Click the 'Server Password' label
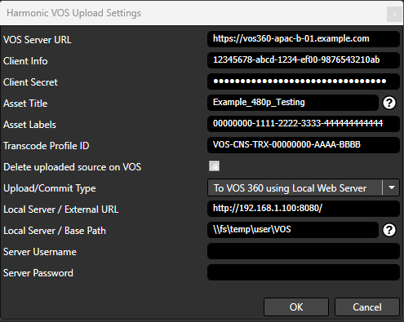The height and width of the screenshot is (322, 404). [38, 273]
